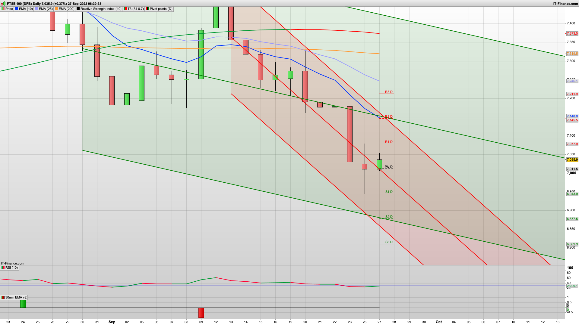Click the 7,373.5 T3 value tag
This screenshot has height=325, width=579.
[572, 34]
